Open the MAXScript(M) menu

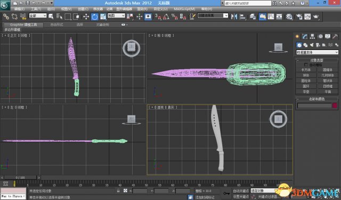184,9
